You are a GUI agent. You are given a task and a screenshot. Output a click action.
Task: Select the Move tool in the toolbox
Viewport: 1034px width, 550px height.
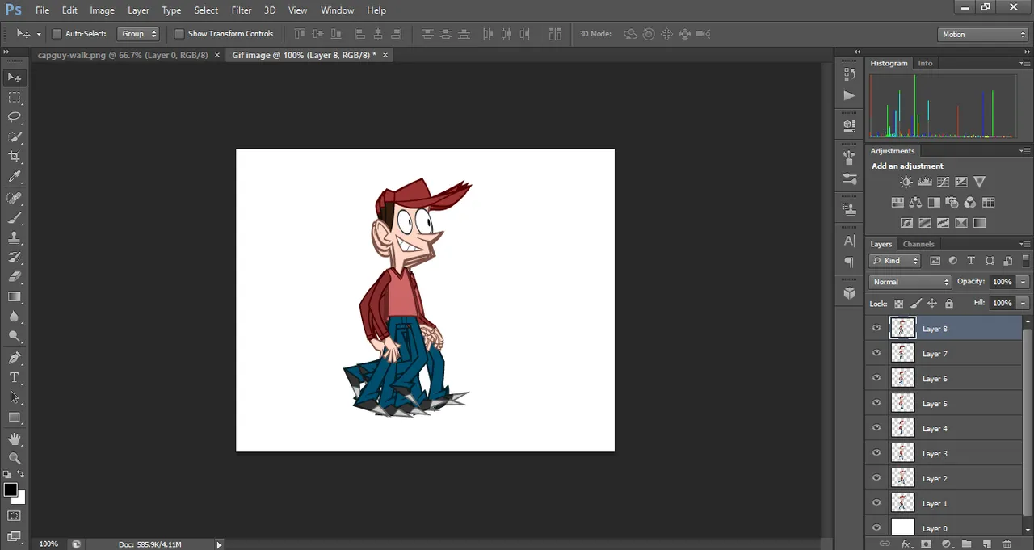15,78
